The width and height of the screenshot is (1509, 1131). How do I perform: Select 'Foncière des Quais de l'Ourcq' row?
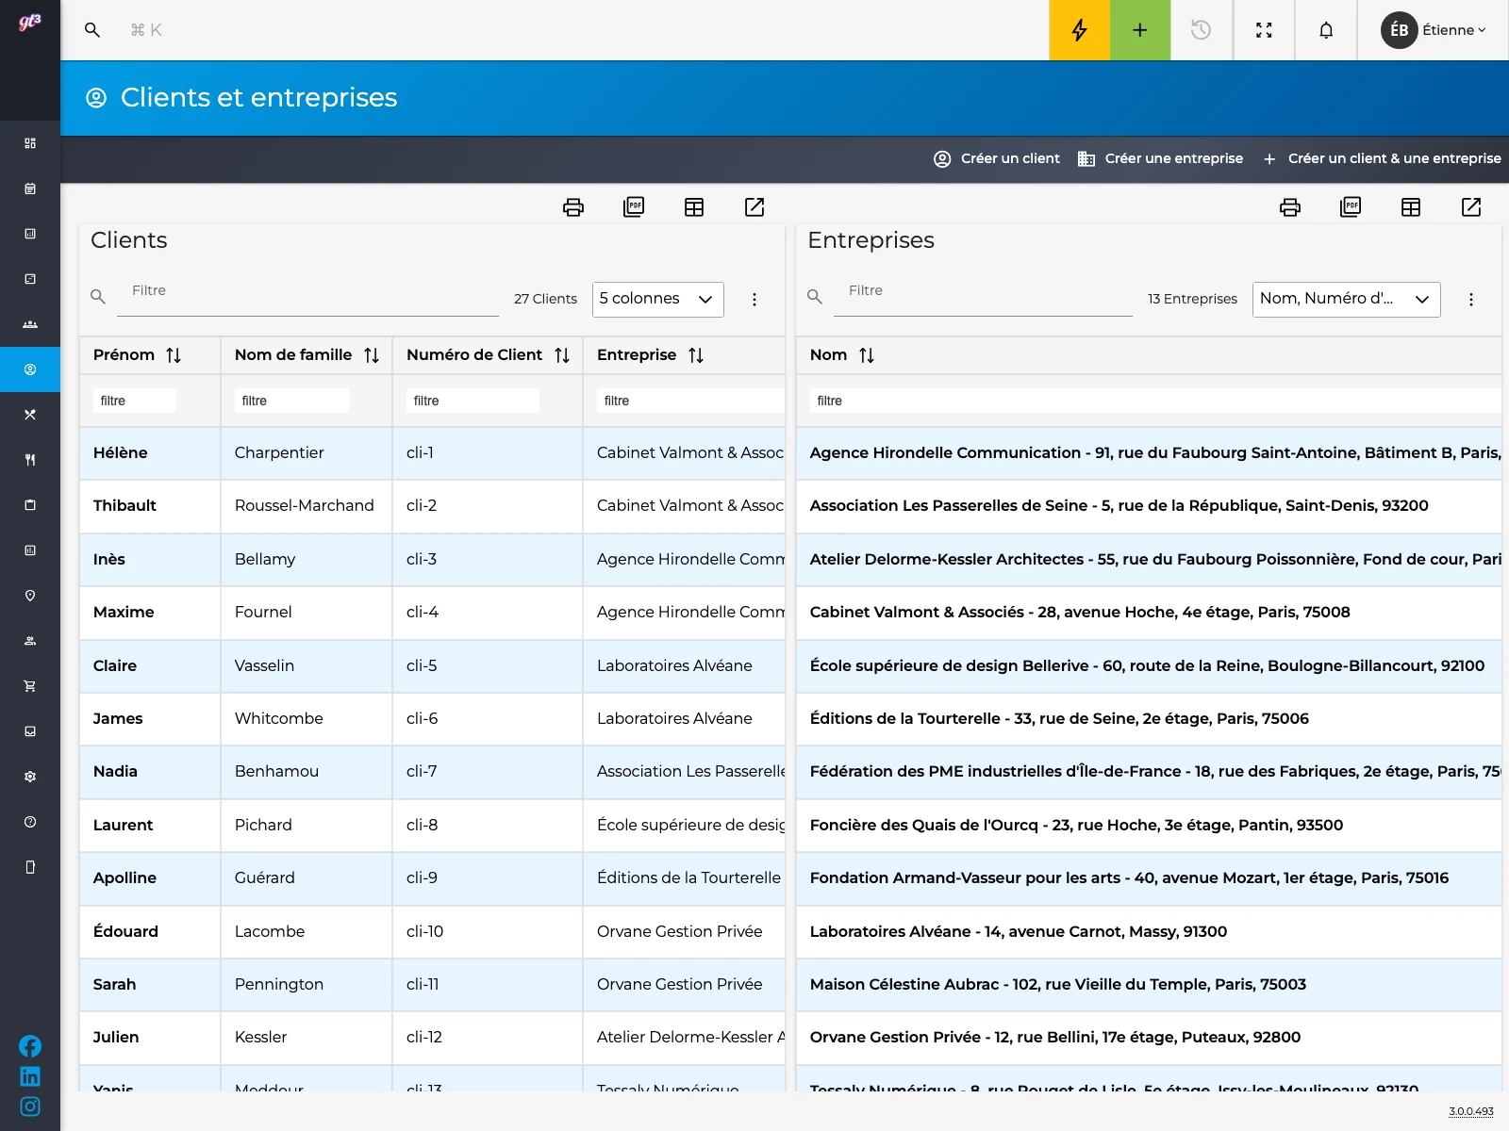pyautogui.click(x=1149, y=825)
